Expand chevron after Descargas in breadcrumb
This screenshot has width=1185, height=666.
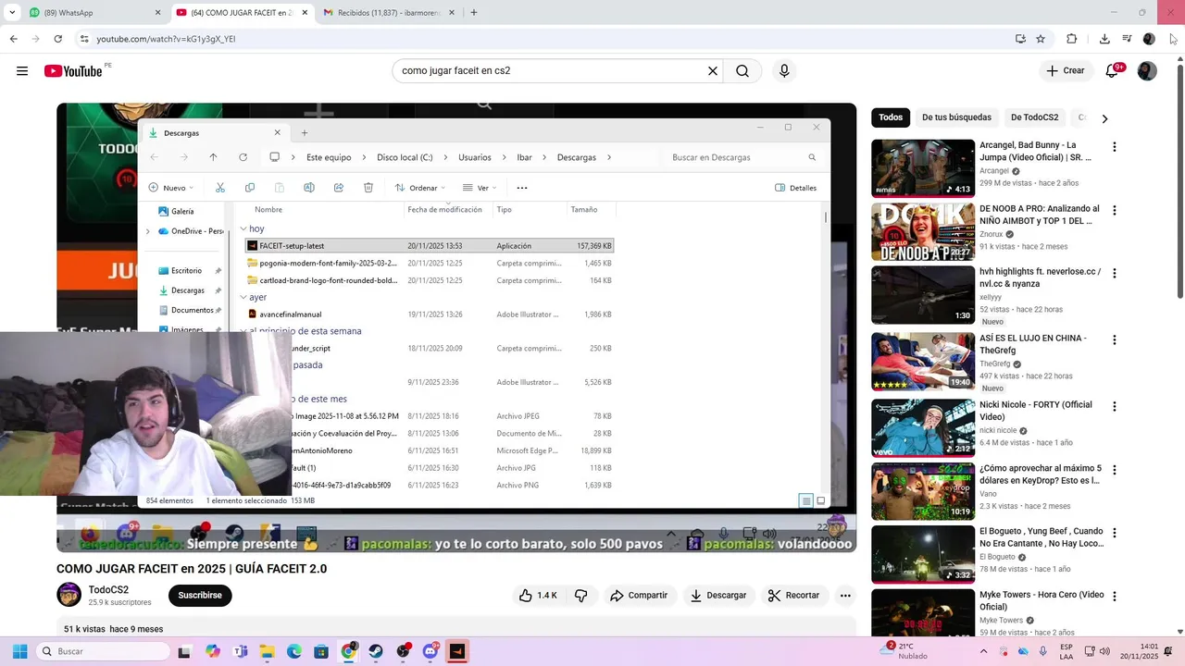pyautogui.click(x=609, y=157)
